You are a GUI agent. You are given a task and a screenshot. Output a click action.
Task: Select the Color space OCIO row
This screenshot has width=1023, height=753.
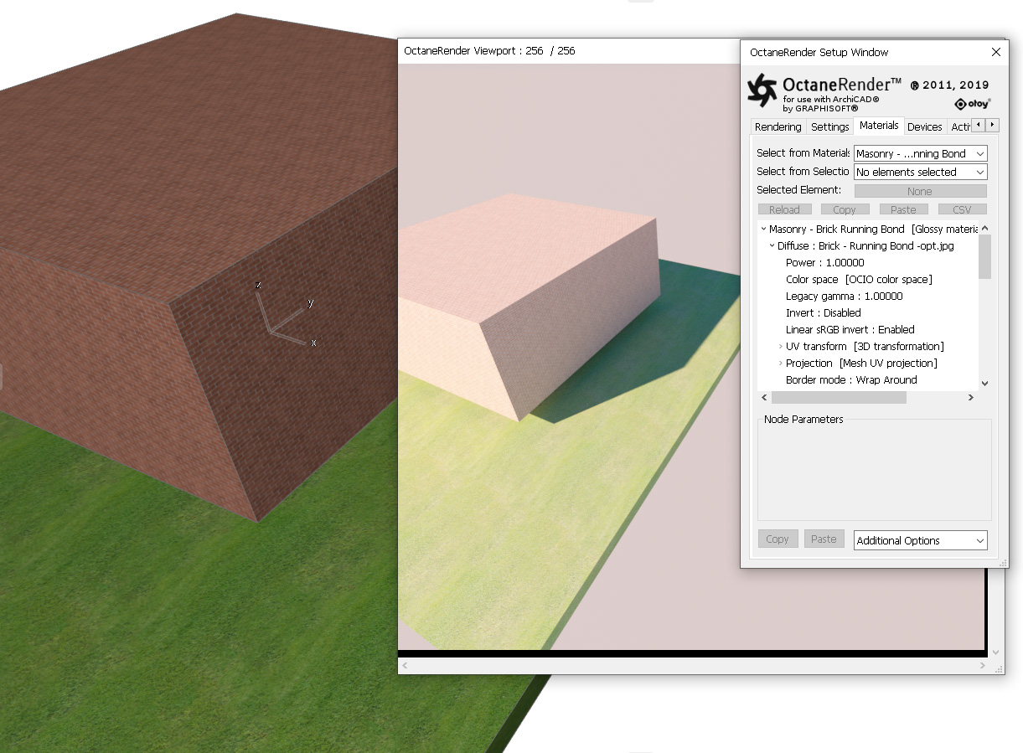point(859,279)
